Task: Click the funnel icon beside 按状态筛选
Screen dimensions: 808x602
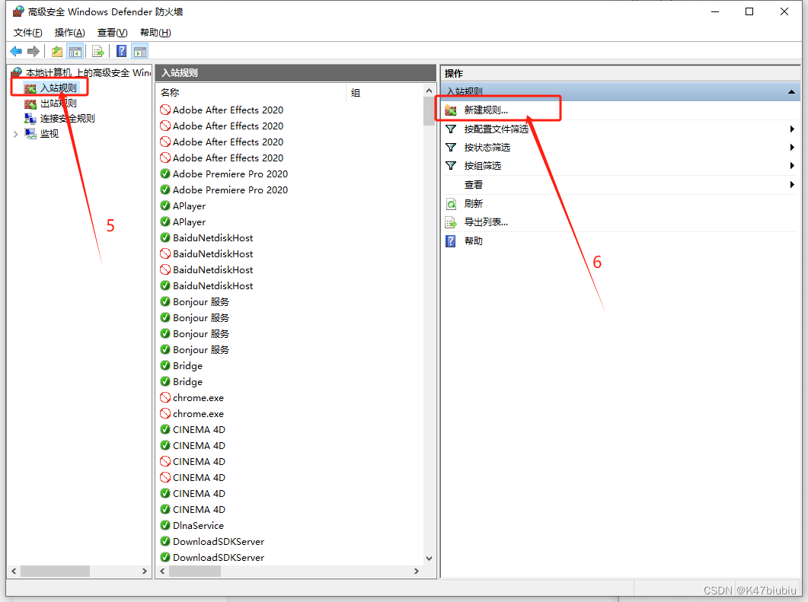Action: (x=451, y=148)
